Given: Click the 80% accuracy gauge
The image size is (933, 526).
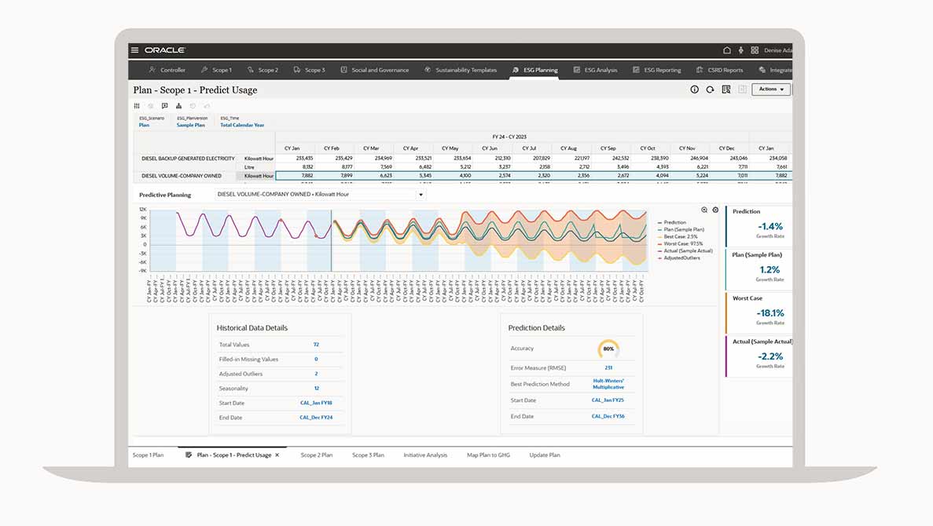Looking at the screenshot, I should pos(608,349).
